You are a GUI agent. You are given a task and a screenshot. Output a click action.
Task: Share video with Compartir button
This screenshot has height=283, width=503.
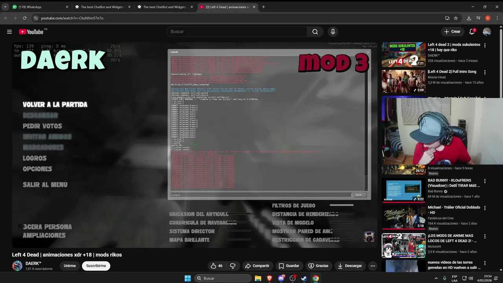click(x=257, y=266)
